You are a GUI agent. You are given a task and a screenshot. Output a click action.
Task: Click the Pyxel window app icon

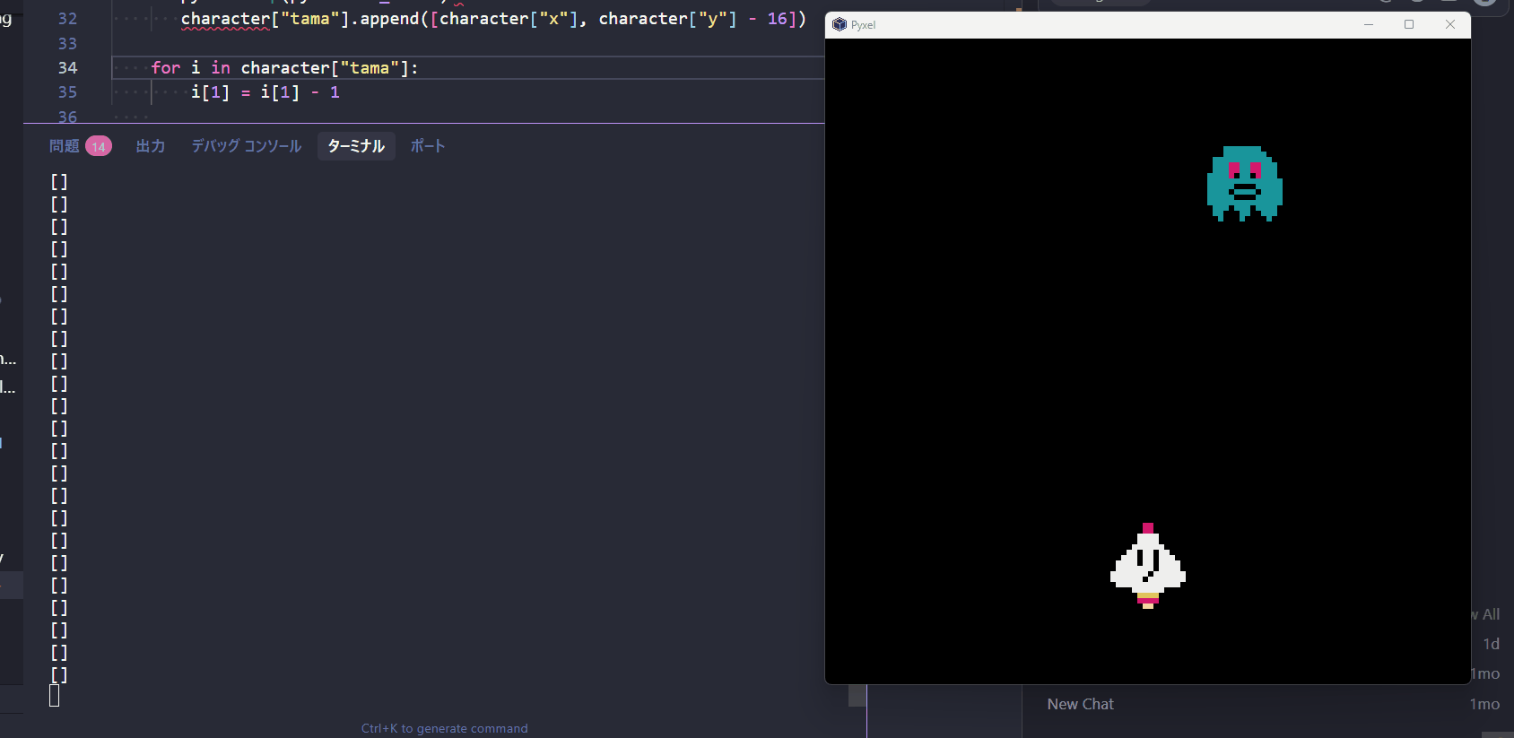coord(840,24)
